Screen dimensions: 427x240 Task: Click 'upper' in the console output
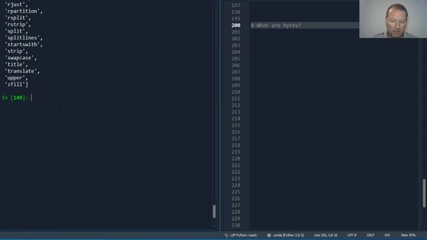pos(15,78)
